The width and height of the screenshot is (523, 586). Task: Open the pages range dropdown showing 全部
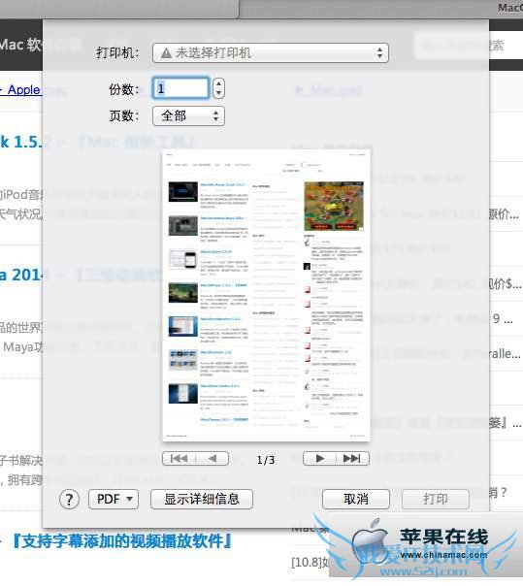(x=188, y=115)
